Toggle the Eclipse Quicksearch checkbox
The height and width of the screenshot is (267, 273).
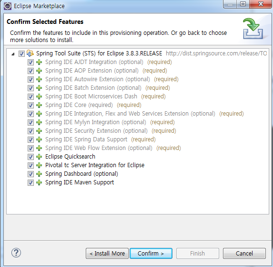tap(30, 157)
